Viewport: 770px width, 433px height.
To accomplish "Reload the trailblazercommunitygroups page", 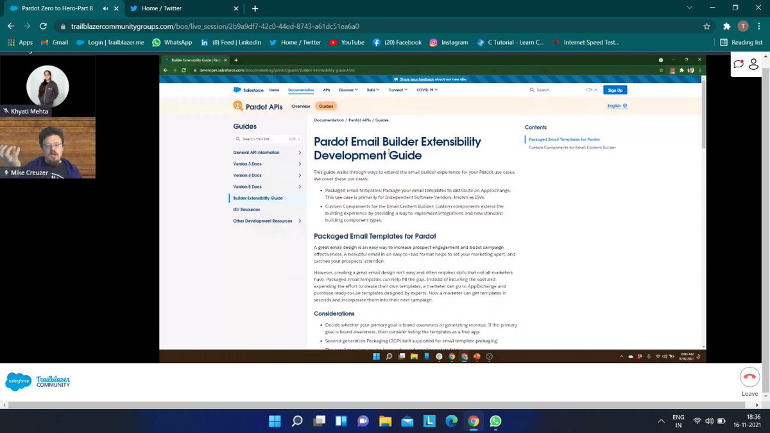I will click(x=43, y=26).
